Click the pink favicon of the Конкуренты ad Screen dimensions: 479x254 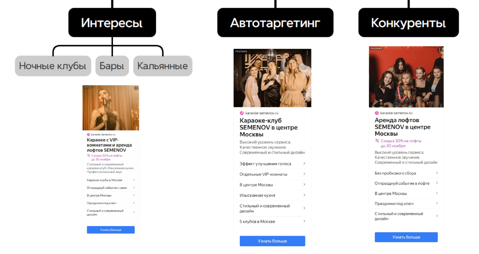click(377, 113)
